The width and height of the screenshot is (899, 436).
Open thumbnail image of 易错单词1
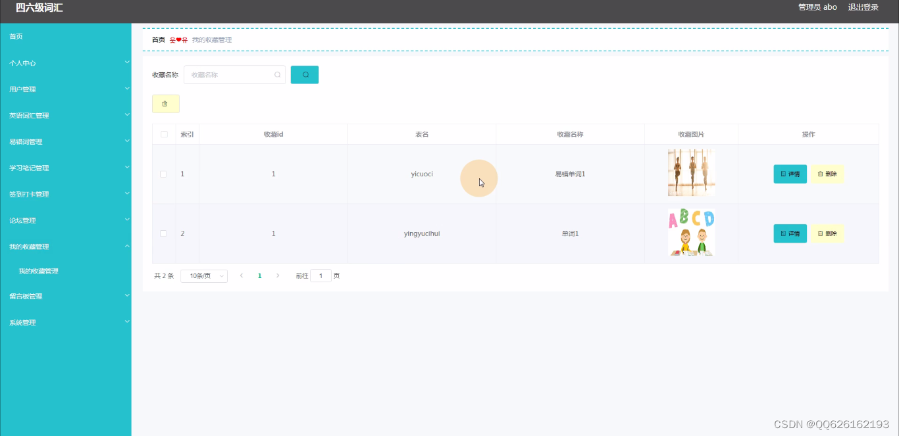(691, 172)
